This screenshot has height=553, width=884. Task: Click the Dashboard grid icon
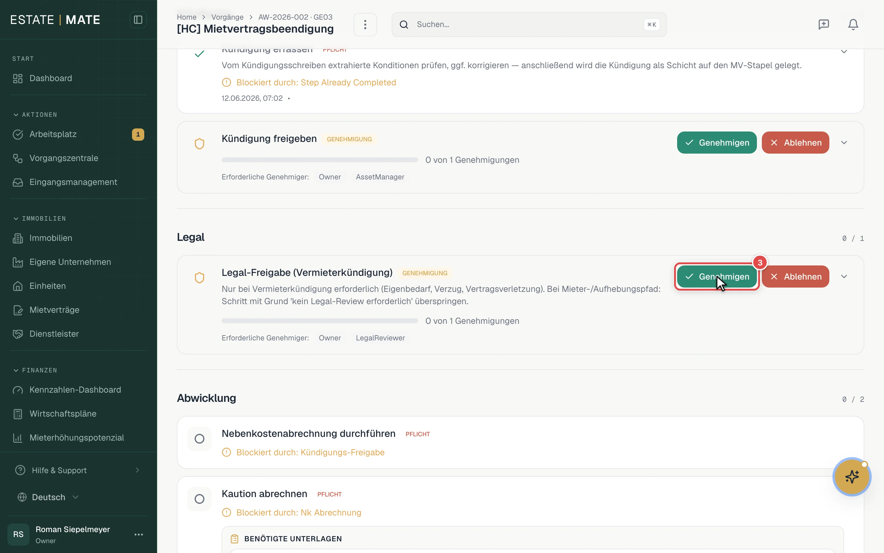[x=17, y=78]
